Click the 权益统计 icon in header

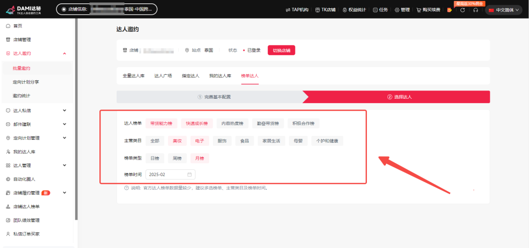[x=345, y=10]
